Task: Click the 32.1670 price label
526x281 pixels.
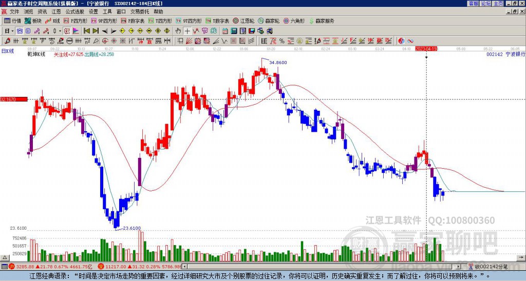Action: point(14,99)
